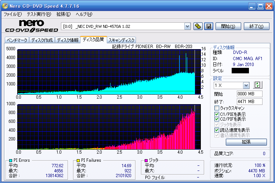
Task: Click the 終了(X) exit button
Action: click(x=256, y=26)
